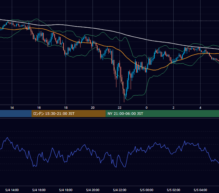Click the 5/4 16:00 label on oscillator axis
Viewport: 219px width, 193px height.
tap(39, 190)
